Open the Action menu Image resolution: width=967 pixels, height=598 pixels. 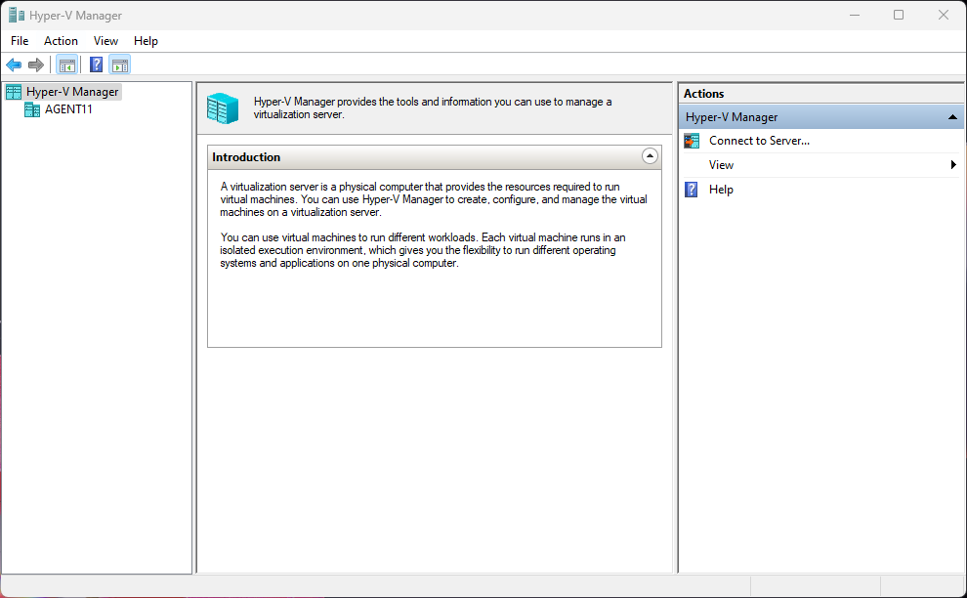(61, 41)
